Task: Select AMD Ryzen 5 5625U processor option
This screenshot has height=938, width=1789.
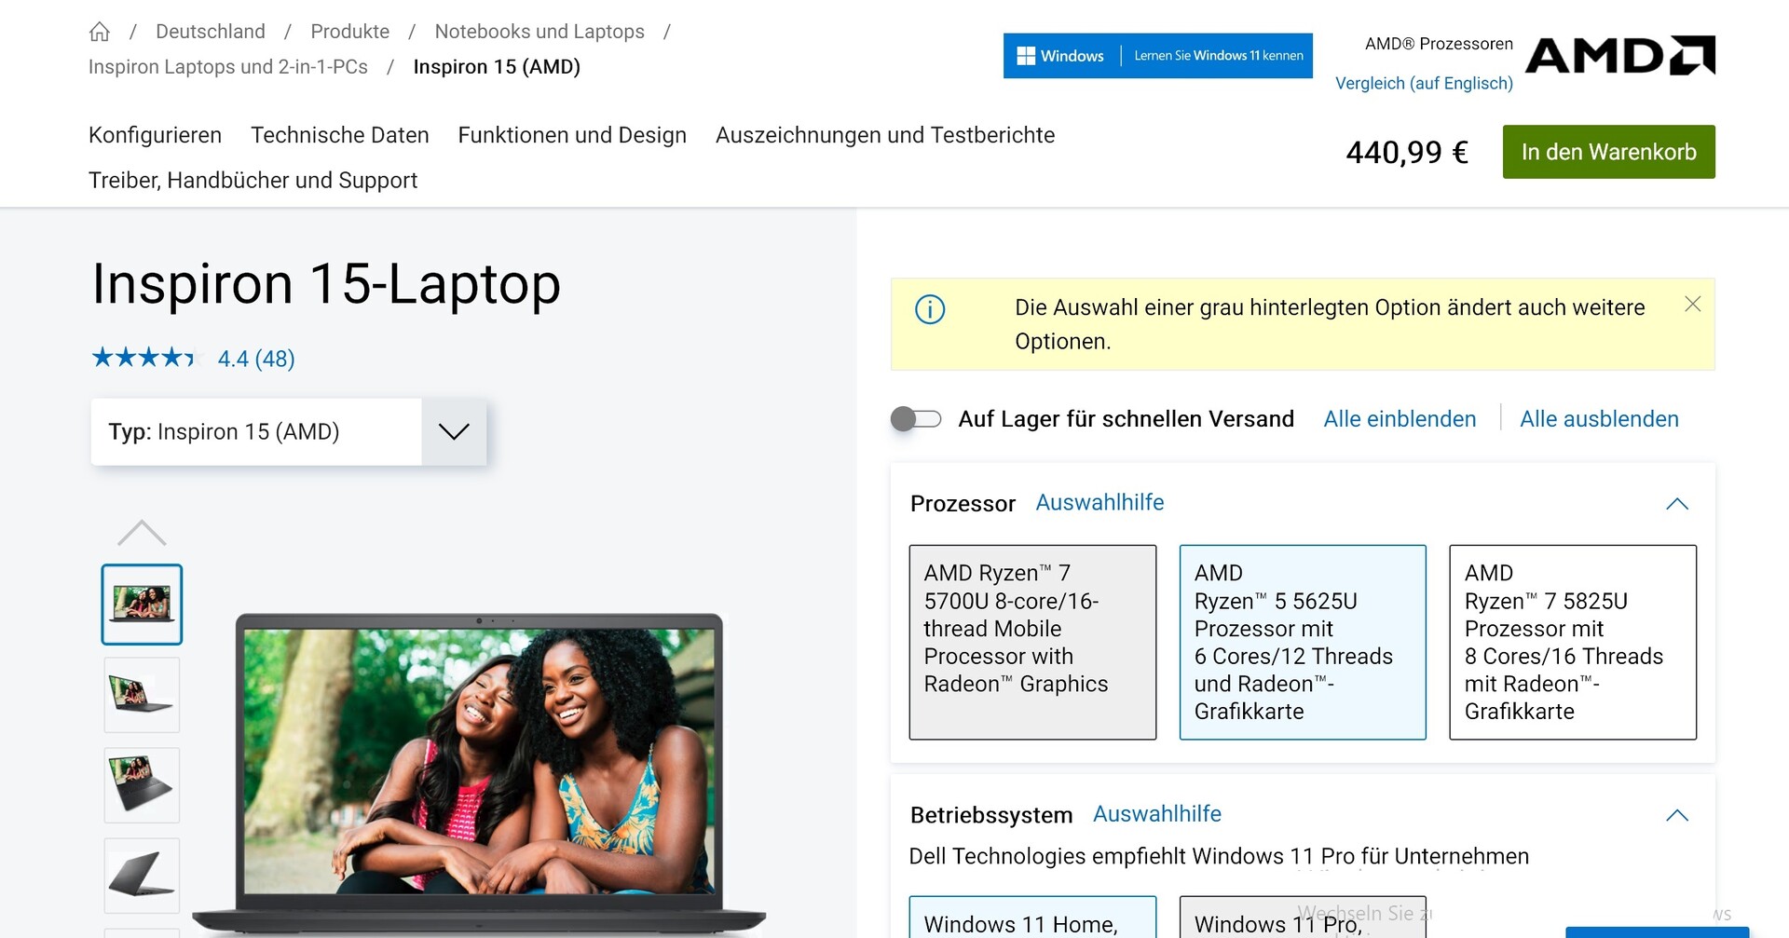Action: tap(1303, 642)
